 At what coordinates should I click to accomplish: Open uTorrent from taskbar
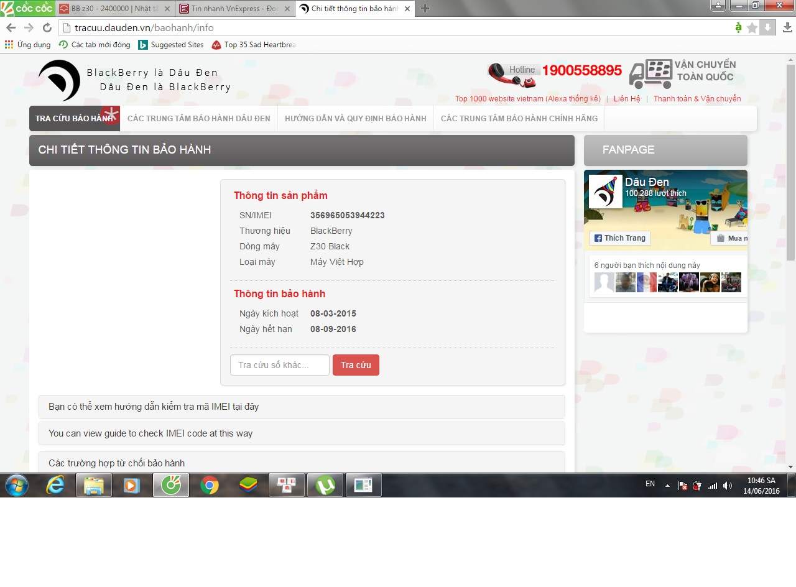(325, 485)
